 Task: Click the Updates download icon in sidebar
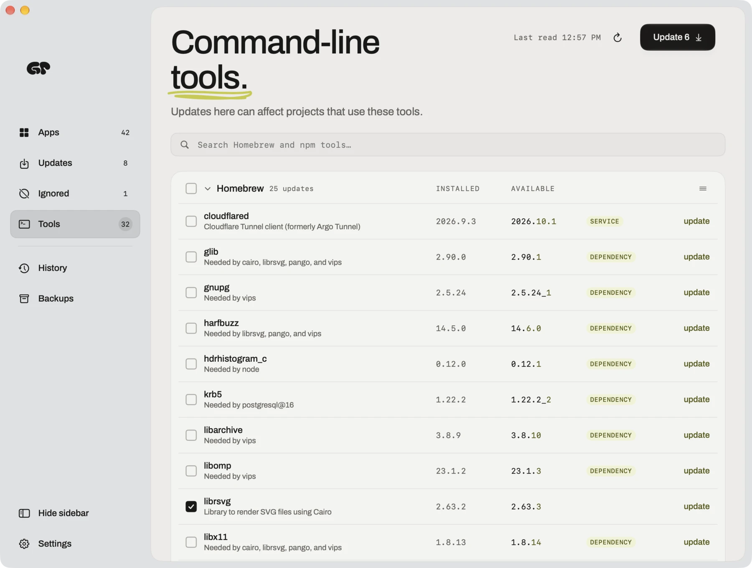[24, 163]
